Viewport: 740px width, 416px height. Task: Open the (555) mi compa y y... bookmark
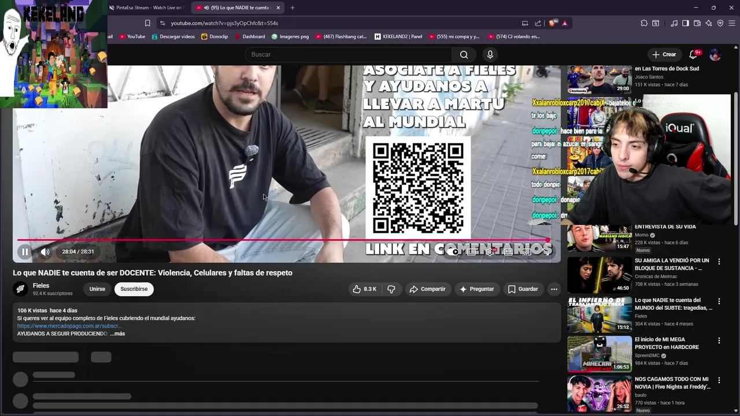tap(454, 36)
